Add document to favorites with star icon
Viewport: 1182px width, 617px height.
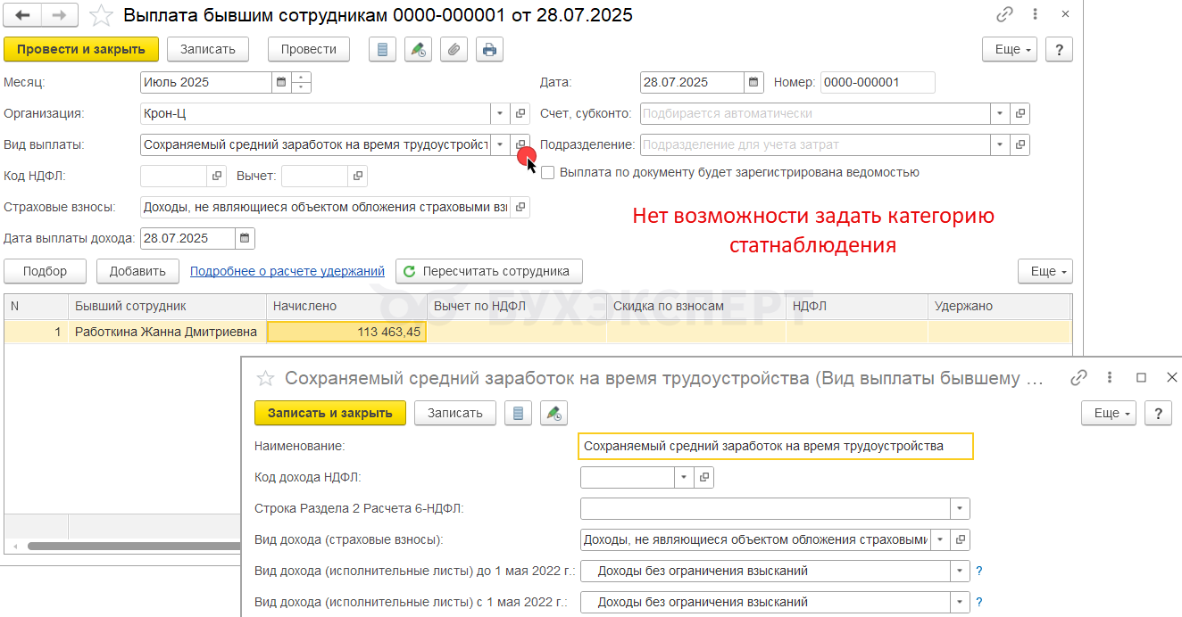pyautogui.click(x=101, y=15)
